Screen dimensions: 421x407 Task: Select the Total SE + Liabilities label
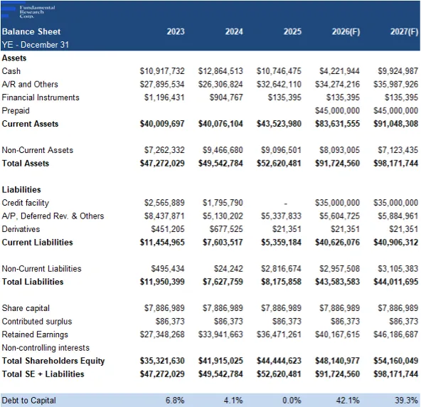point(43,374)
